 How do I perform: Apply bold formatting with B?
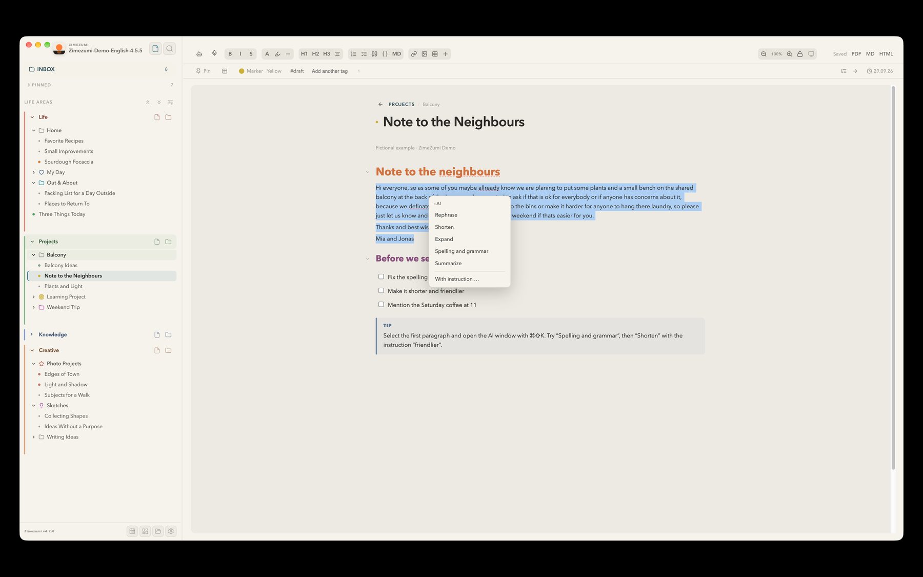[x=230, y=54]
